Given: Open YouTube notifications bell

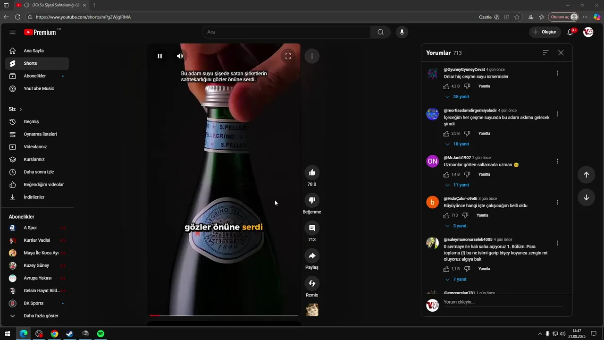Looking at the screenshot, I should [x=570, y=32].
